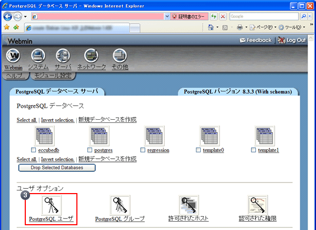Tick the template1 checkbox
Viewport: 316px width, 230px height.
253,150
